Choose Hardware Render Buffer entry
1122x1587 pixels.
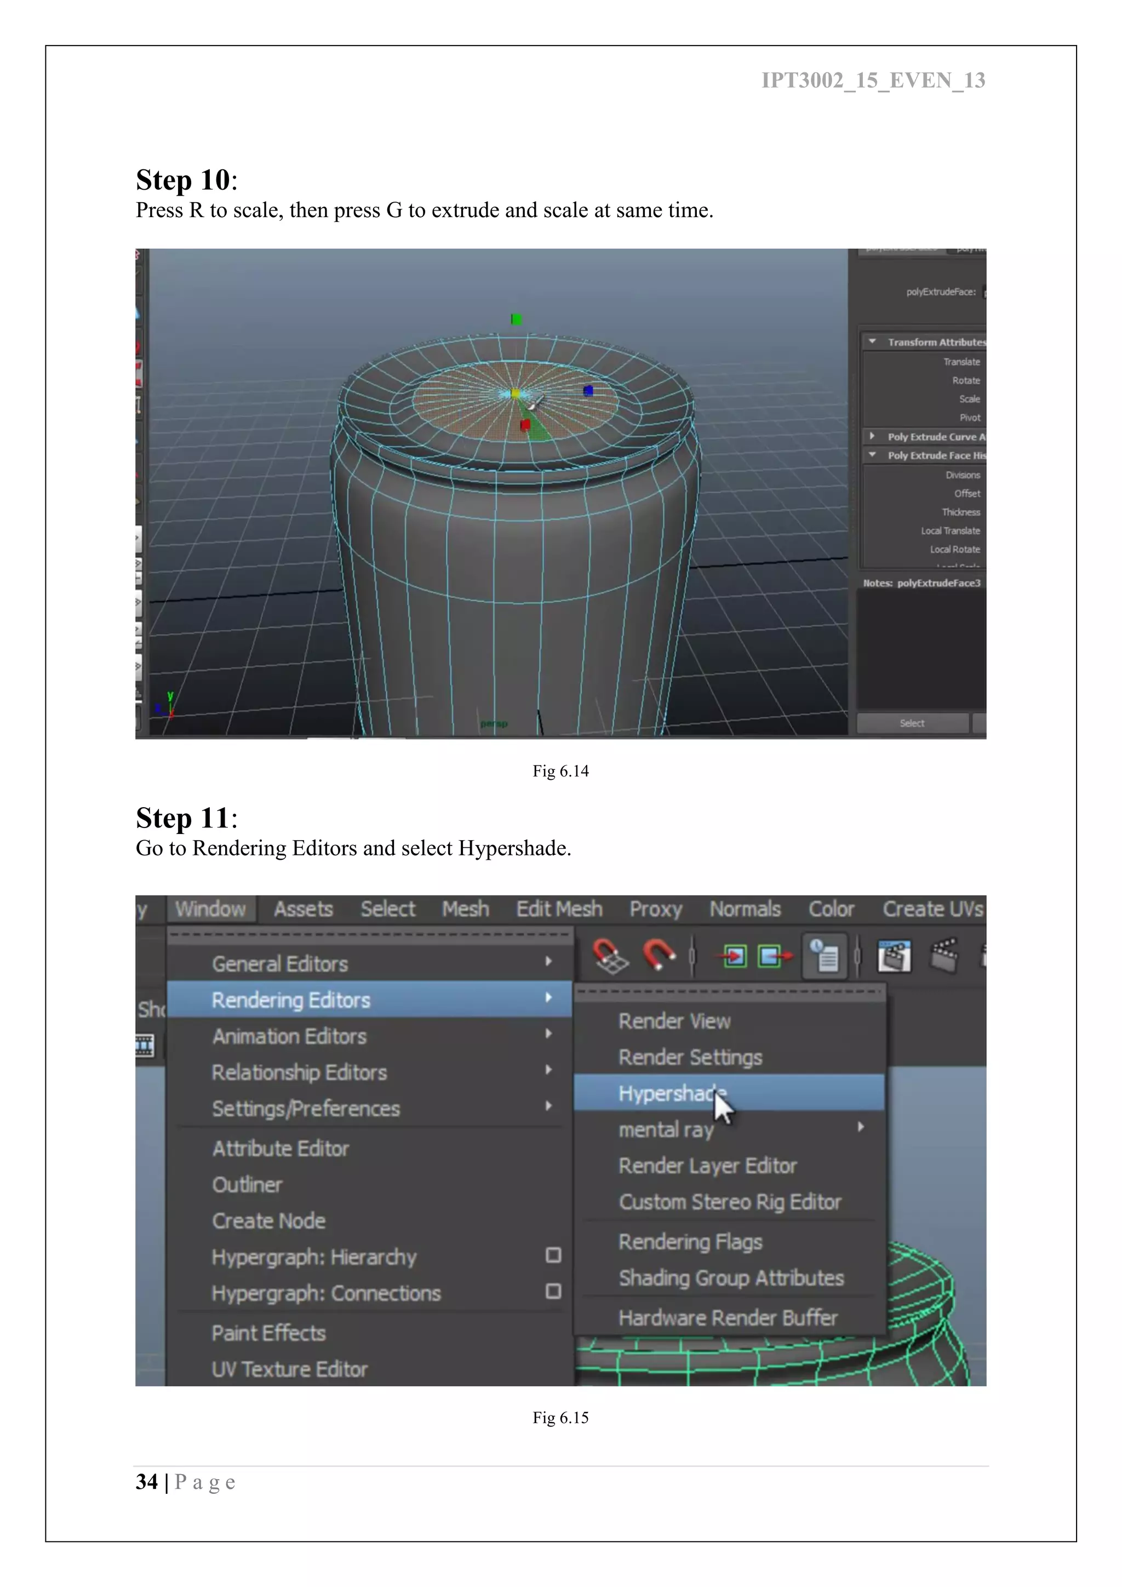coord(728,1317)
